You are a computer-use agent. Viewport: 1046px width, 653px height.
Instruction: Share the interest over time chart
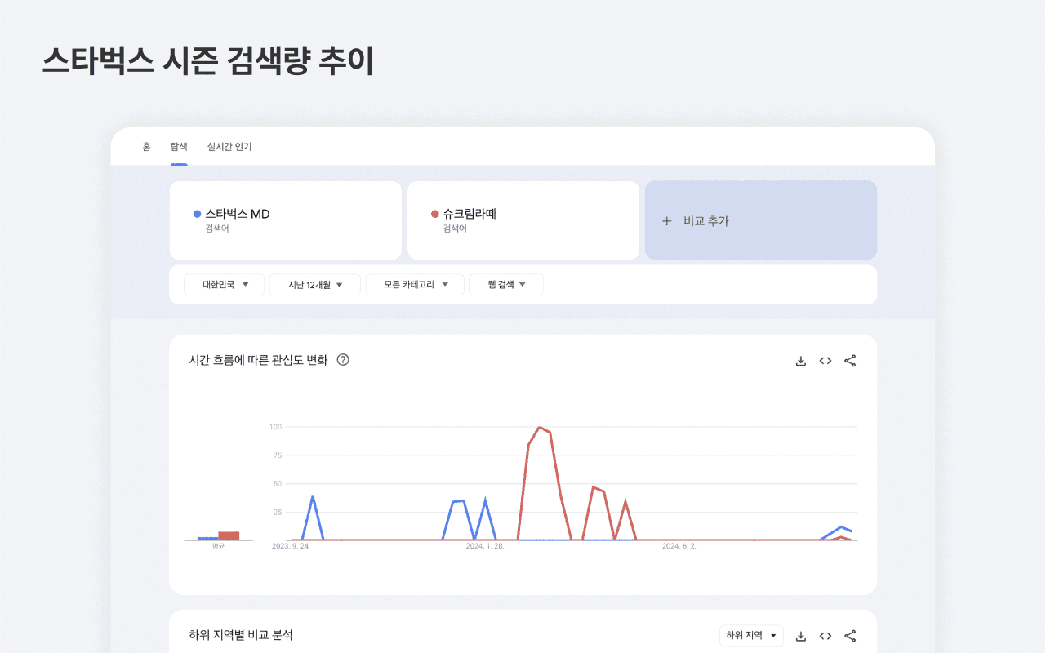[x=850, y=361]
